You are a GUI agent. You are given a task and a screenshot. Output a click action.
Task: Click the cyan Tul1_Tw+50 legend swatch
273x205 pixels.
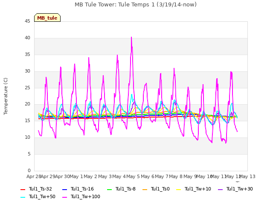click(23, 197)
